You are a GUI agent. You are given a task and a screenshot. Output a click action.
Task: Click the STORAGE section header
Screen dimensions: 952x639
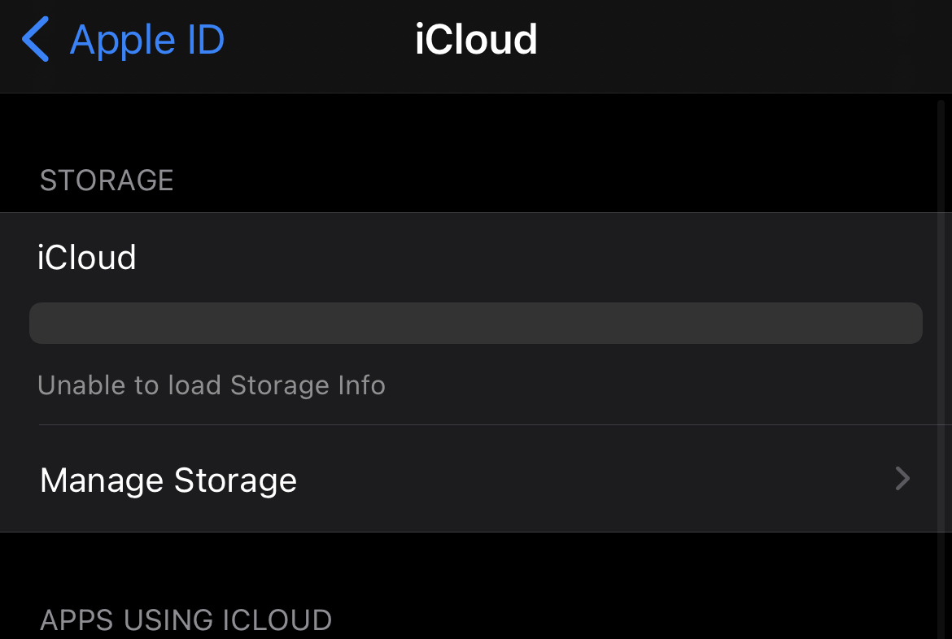107,180
